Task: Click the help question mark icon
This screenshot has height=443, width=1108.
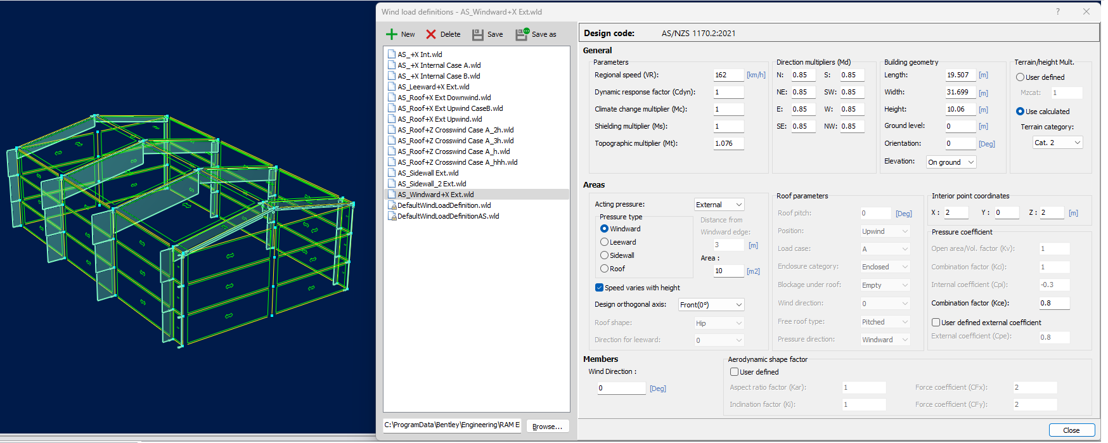Action: pos(1057,11)
